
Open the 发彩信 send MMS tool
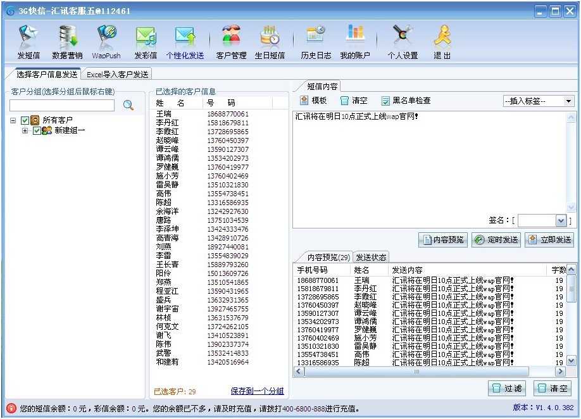(146, 42)
